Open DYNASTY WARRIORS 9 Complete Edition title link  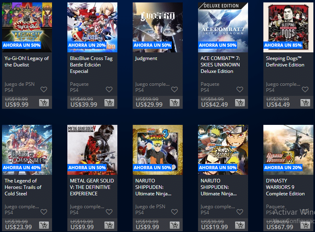(285, 187)
